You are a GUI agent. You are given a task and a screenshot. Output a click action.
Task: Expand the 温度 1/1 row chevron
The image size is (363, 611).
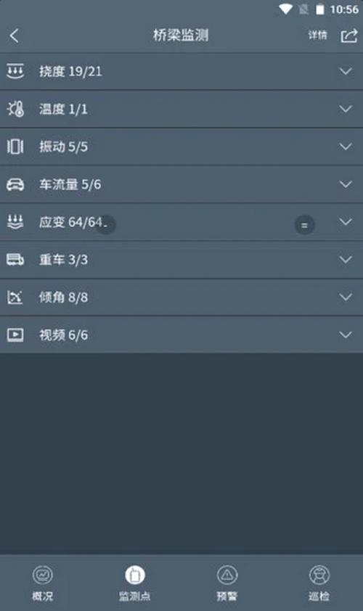pyautogui.click(x=346, y=109)
